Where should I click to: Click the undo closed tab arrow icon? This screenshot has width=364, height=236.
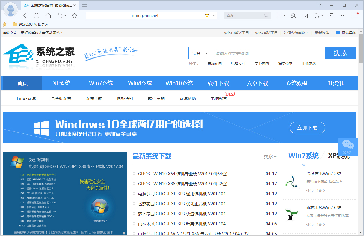pos(60,15)
